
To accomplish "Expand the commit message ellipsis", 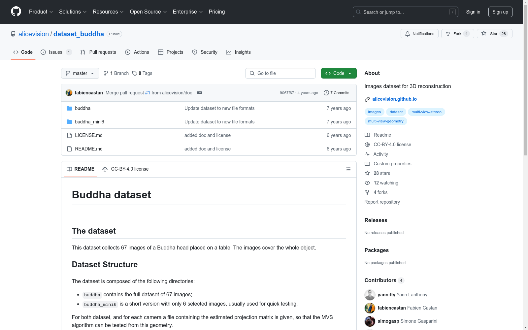I will click(x=199, y=93).
